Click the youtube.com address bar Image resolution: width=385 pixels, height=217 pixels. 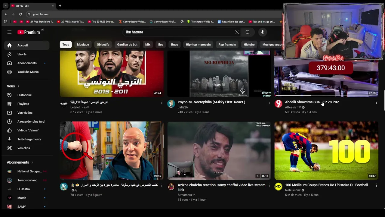coord(153,14)
